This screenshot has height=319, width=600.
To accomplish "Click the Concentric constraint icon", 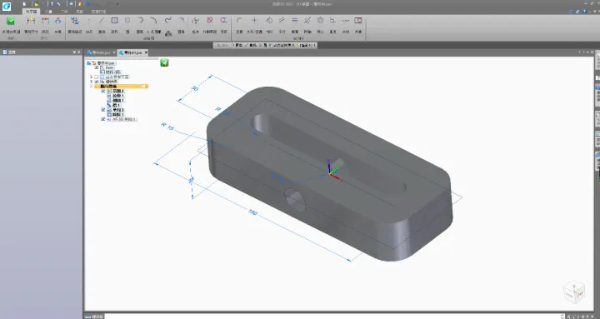I will coord(320,20).
